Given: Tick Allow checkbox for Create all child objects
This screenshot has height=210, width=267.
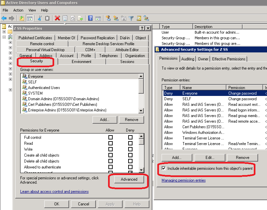Looking at the screenshot, I should click(x=110, y=155).
